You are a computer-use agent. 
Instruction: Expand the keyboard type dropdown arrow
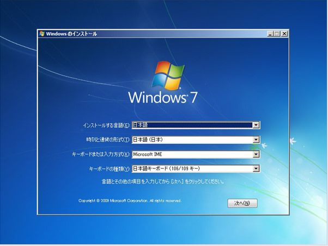click(x=256, y=169)
